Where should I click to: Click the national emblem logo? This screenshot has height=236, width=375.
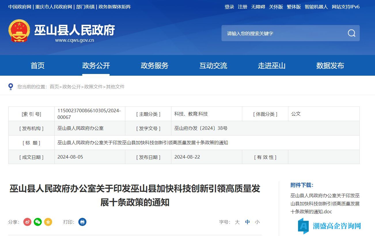pos(19,31)
